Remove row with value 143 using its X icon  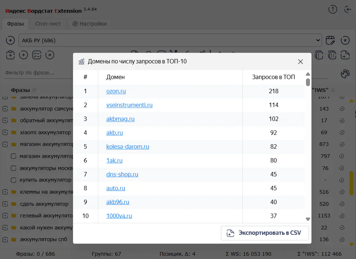point(342,109)
